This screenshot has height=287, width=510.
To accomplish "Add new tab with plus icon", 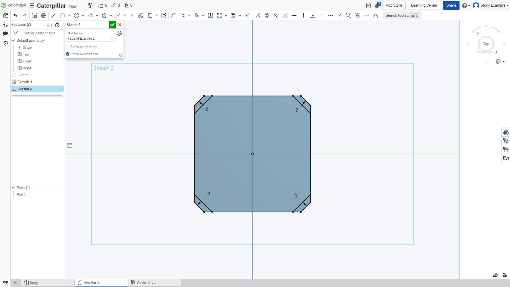I will click(x=15, y=283).
